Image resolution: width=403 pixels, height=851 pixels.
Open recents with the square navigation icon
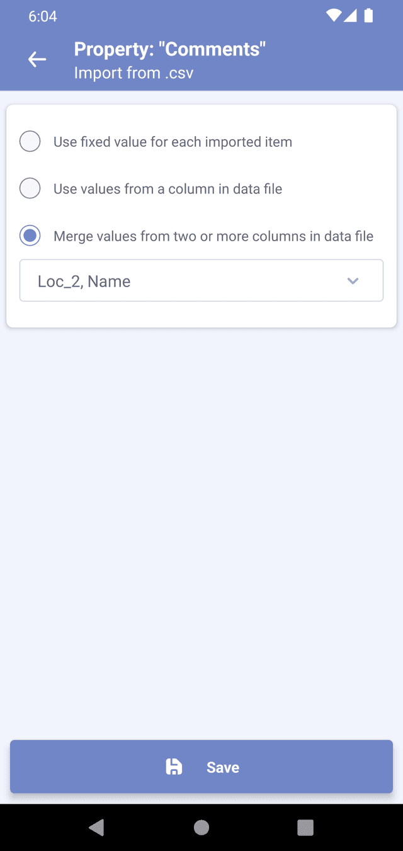point(305,827)
